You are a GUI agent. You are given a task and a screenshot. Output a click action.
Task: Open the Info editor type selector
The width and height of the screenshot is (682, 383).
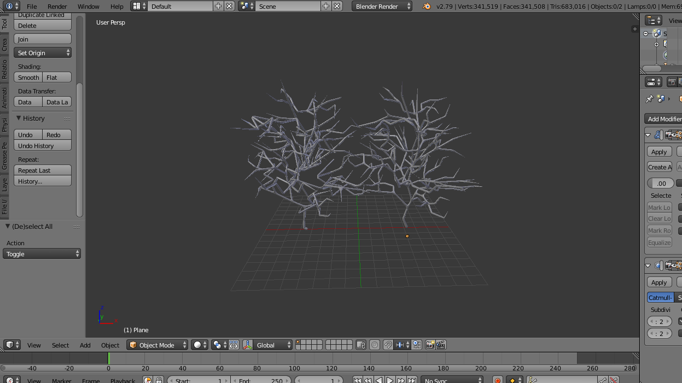12,6
